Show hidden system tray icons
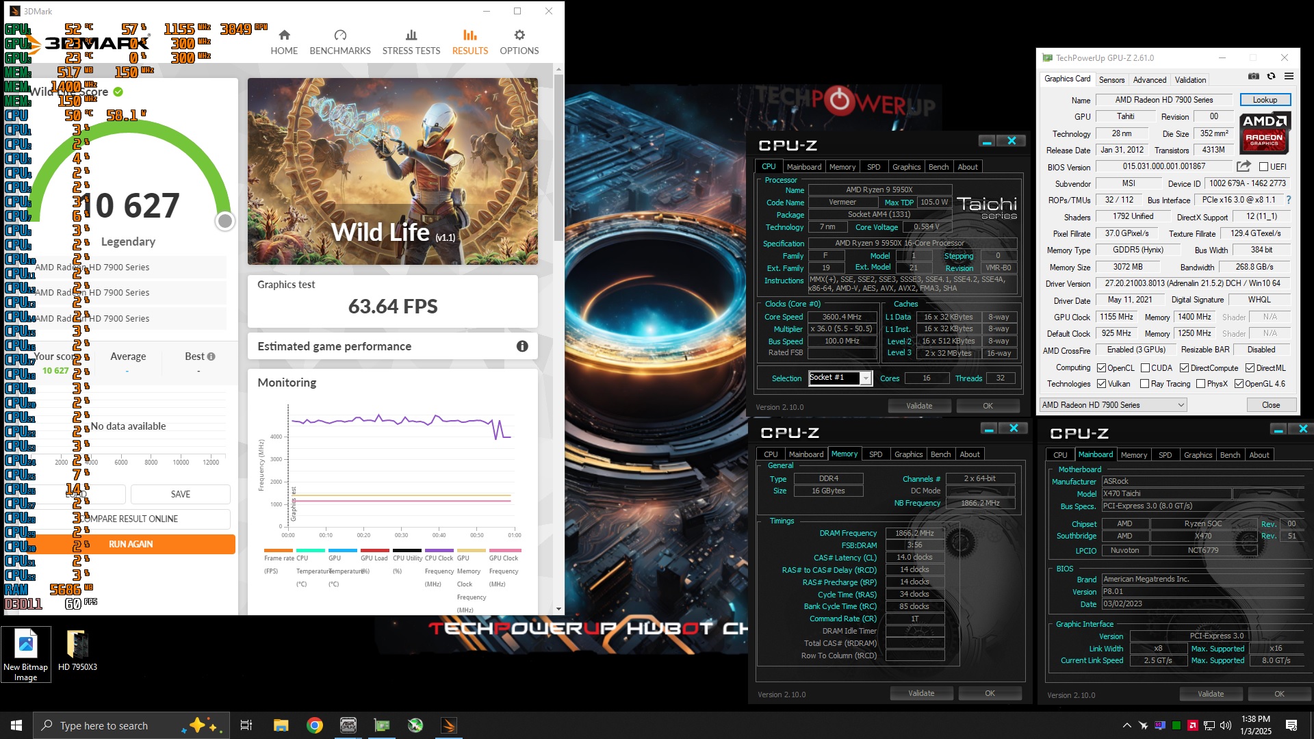 [x=1126, y=725]
